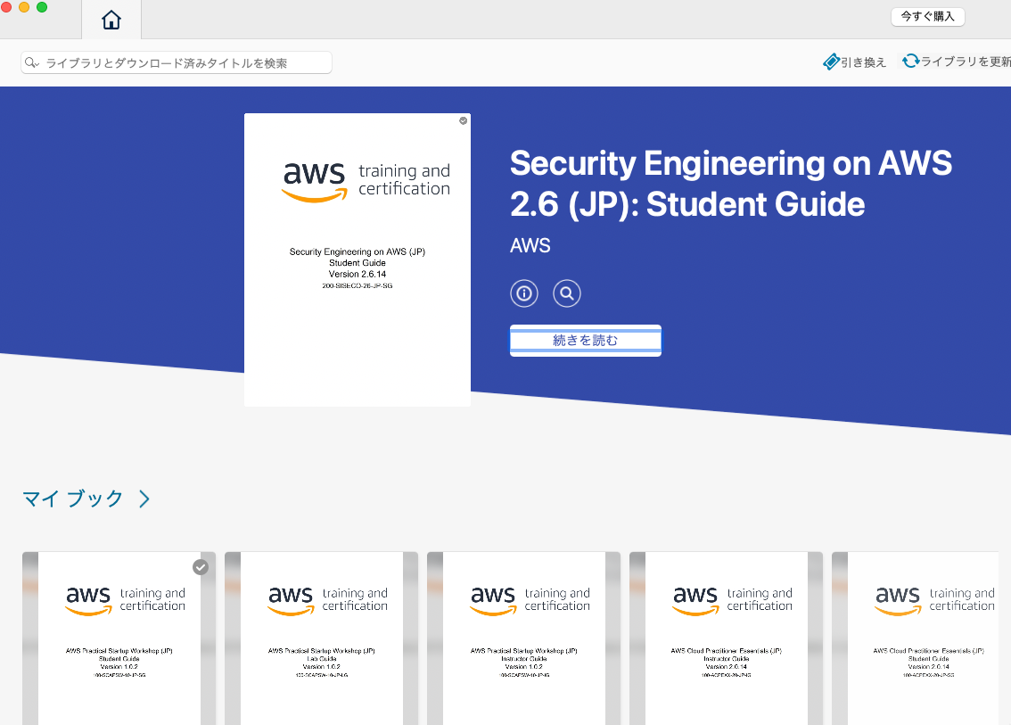Open the Home tab
Viewport: 1011px width, 725px height.
[111, 20]
